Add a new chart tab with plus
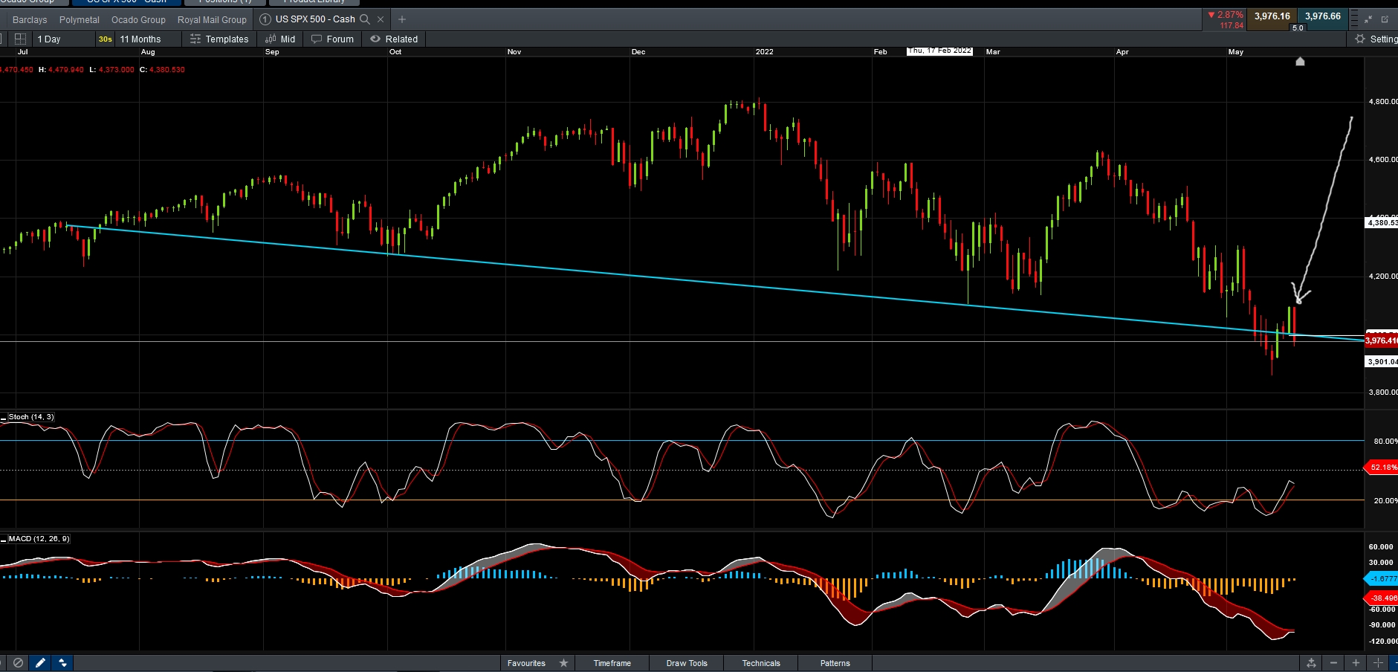The height and width of the screenshot is (672, 1398). (x=402, y=19)
